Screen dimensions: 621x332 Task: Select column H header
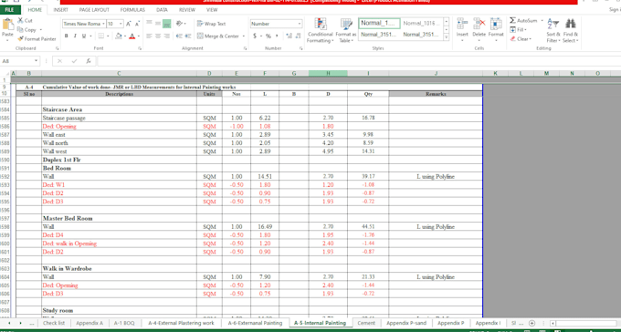(328, 73)
